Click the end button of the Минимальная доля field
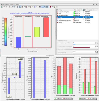Image resolution: width=99 pixels, height=101 pixels. (x=97, y=43)
